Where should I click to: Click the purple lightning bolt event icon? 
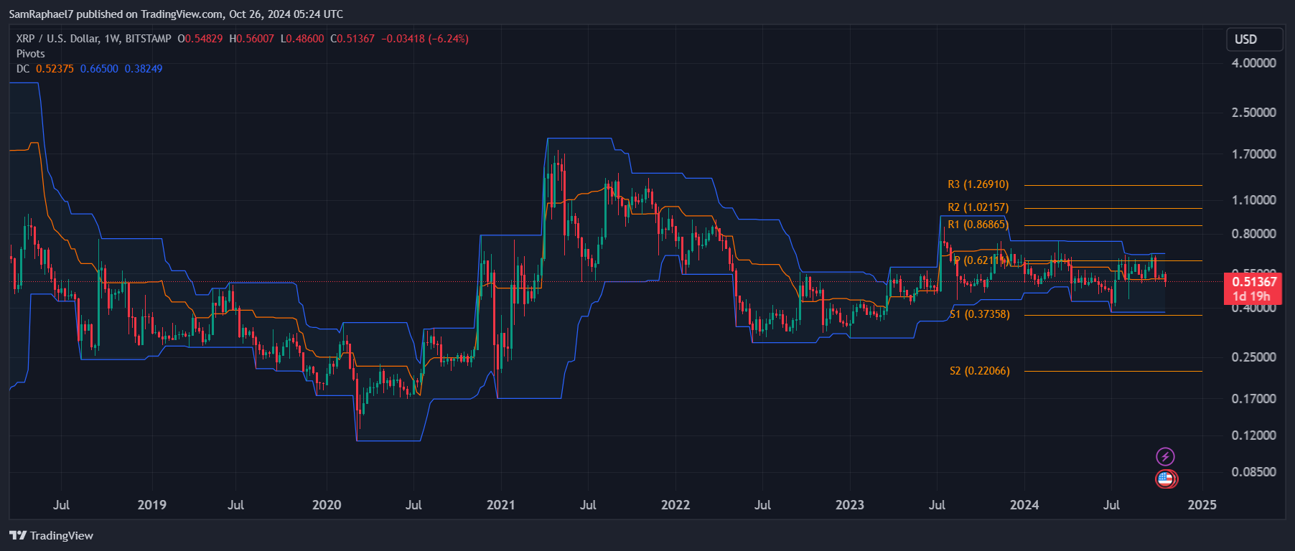tap(1165, 456)
